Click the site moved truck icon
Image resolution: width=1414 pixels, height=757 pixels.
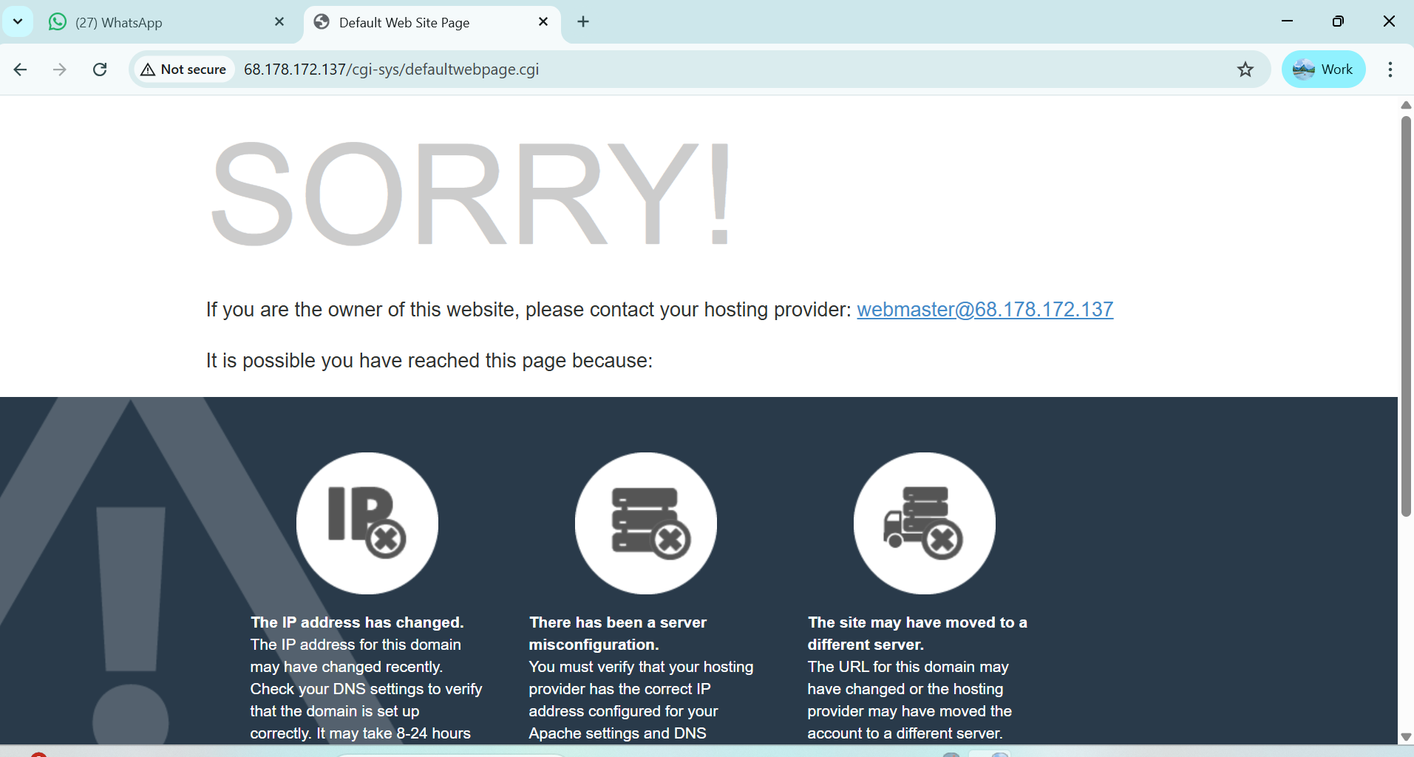[924, 523]
